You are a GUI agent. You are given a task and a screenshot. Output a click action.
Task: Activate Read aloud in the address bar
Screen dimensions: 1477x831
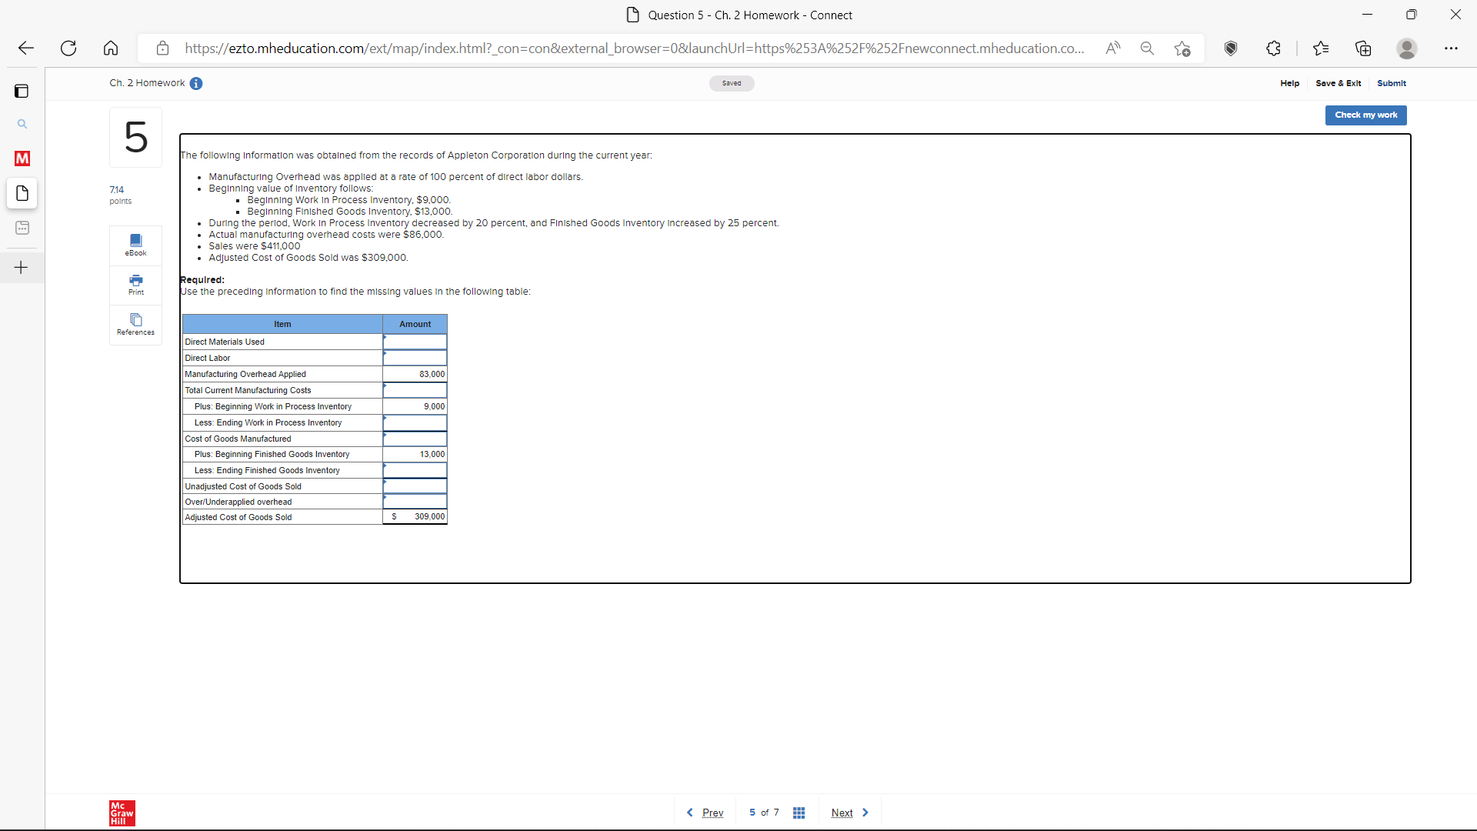click(1113, 48)
